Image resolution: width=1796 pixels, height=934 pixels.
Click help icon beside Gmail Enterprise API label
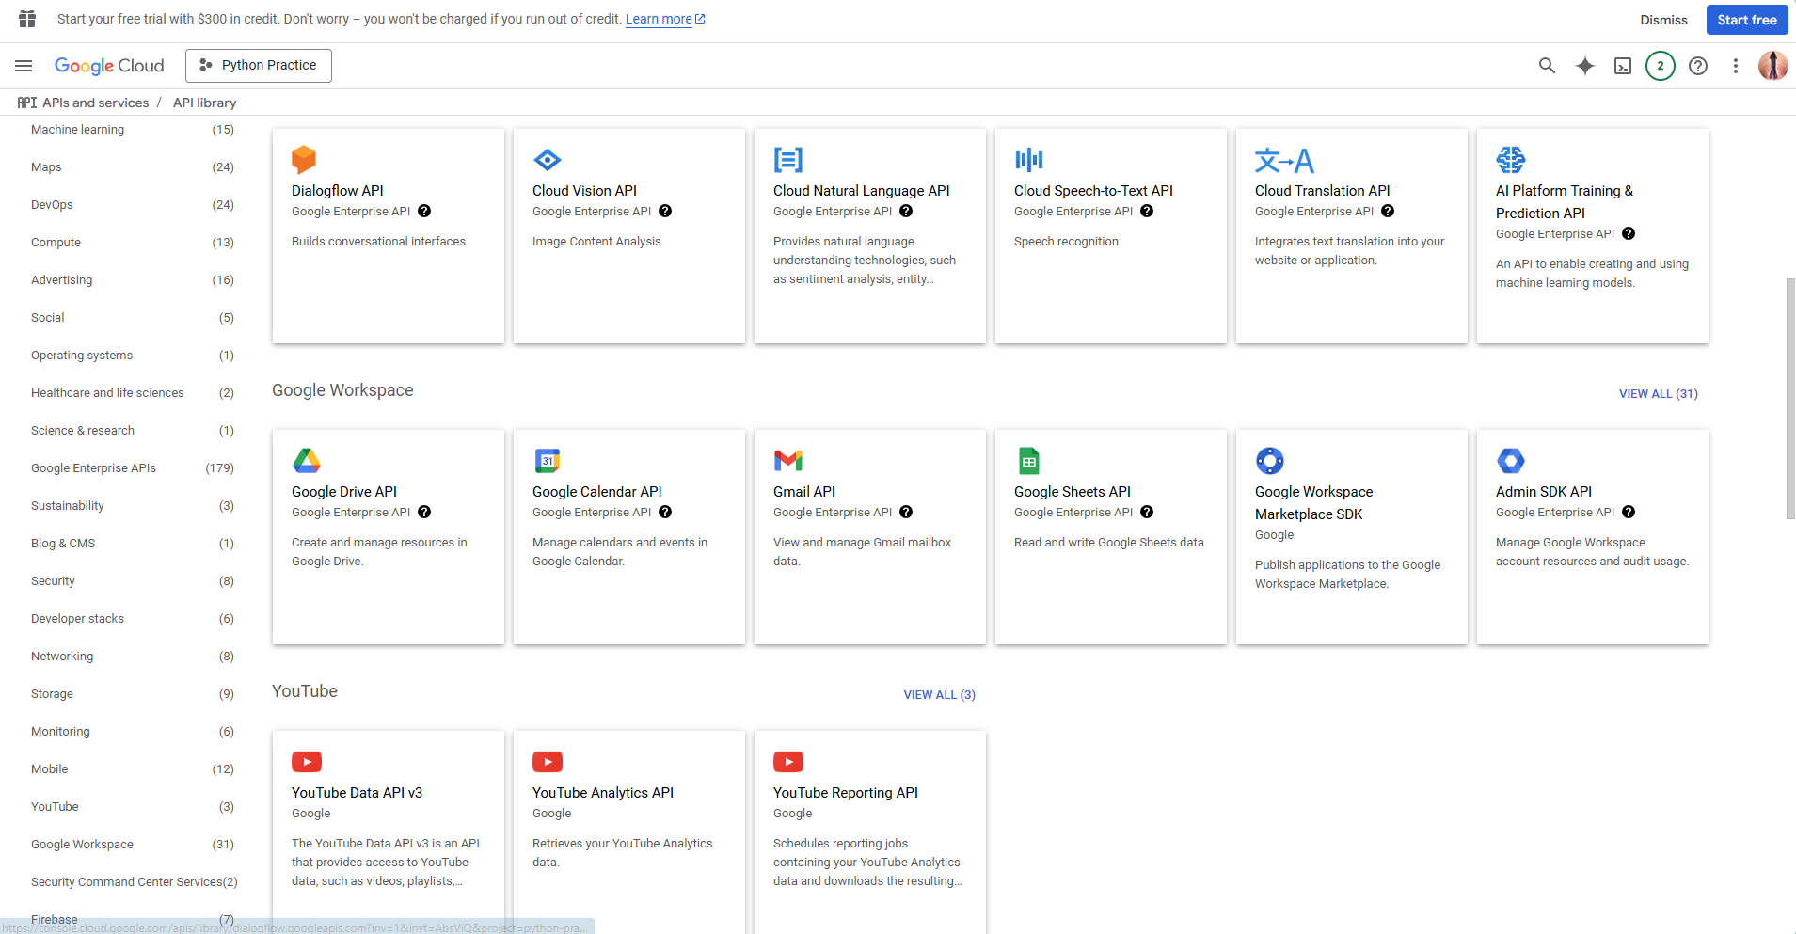coord(906,512)
